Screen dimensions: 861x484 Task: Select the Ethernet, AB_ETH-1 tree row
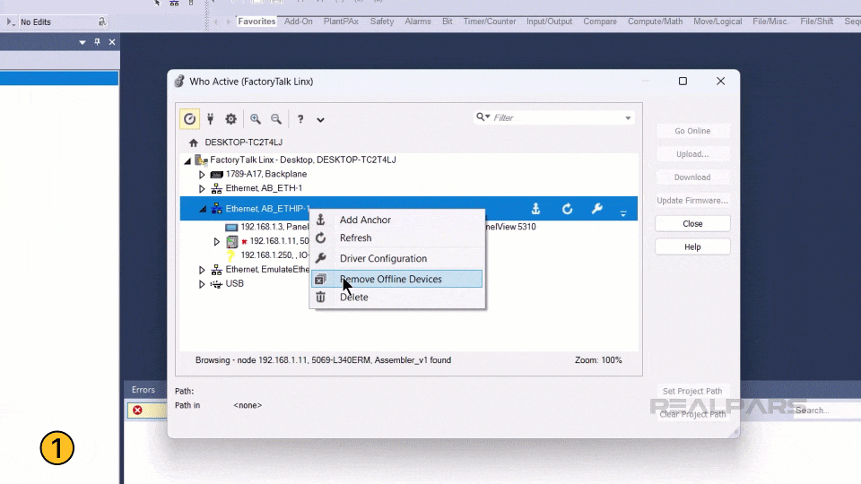(x=264, y=188)
